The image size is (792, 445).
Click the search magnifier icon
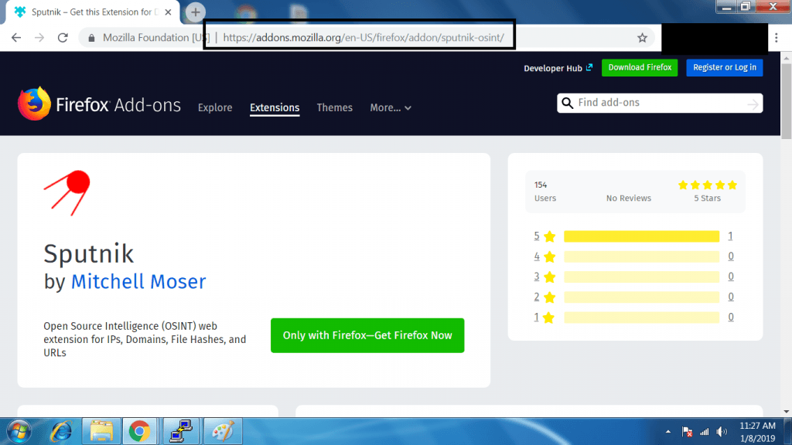coord(567,103)
